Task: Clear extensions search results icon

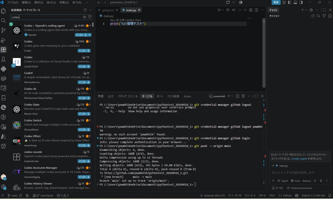Action: tap(85, 17)
